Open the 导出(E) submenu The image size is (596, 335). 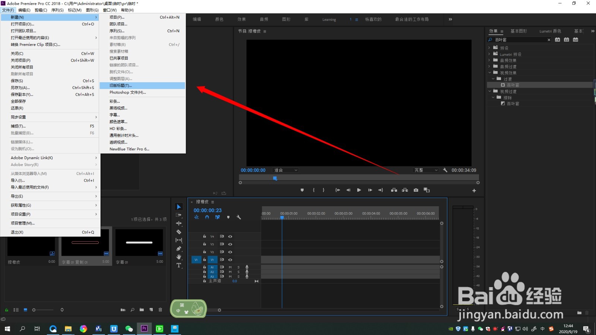pyautogui.click(x=50, y=196)
